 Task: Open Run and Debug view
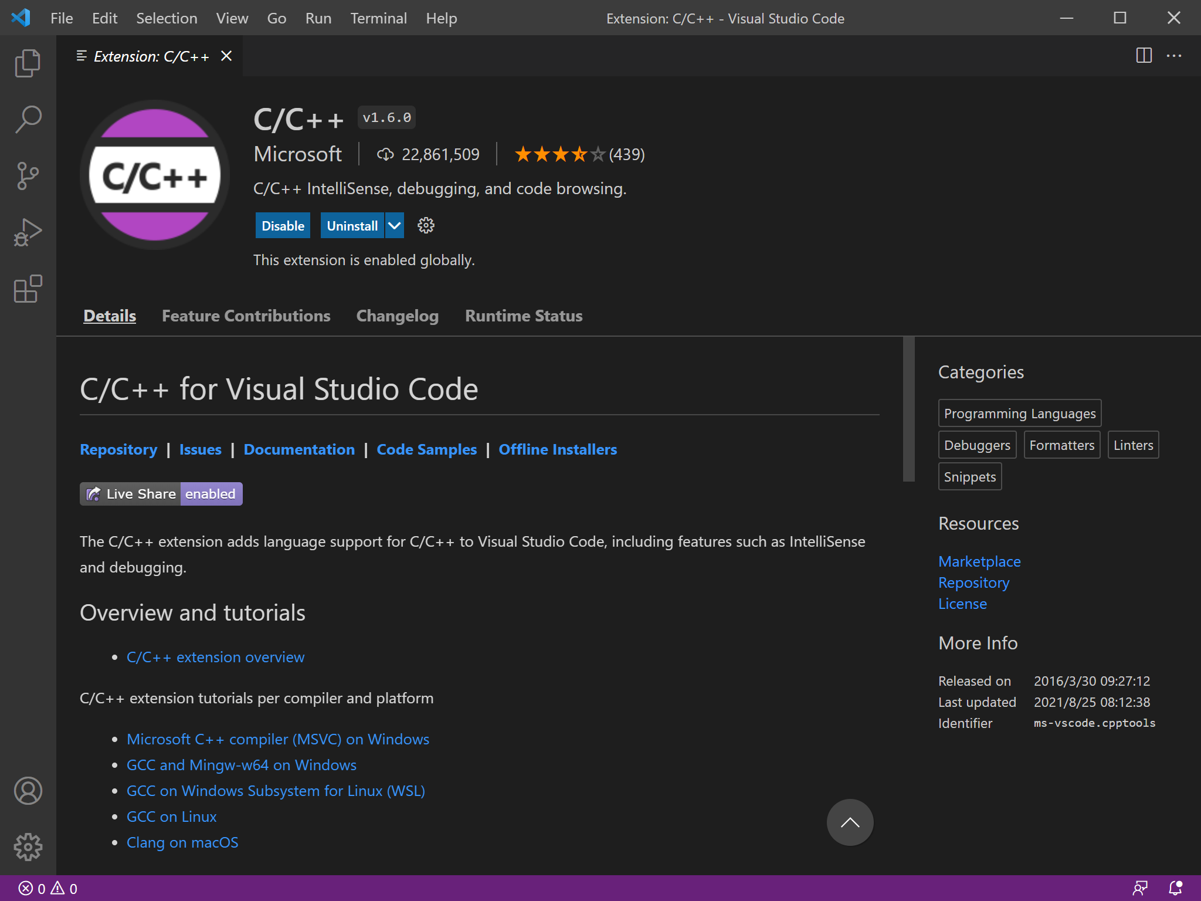pos(28,232)
